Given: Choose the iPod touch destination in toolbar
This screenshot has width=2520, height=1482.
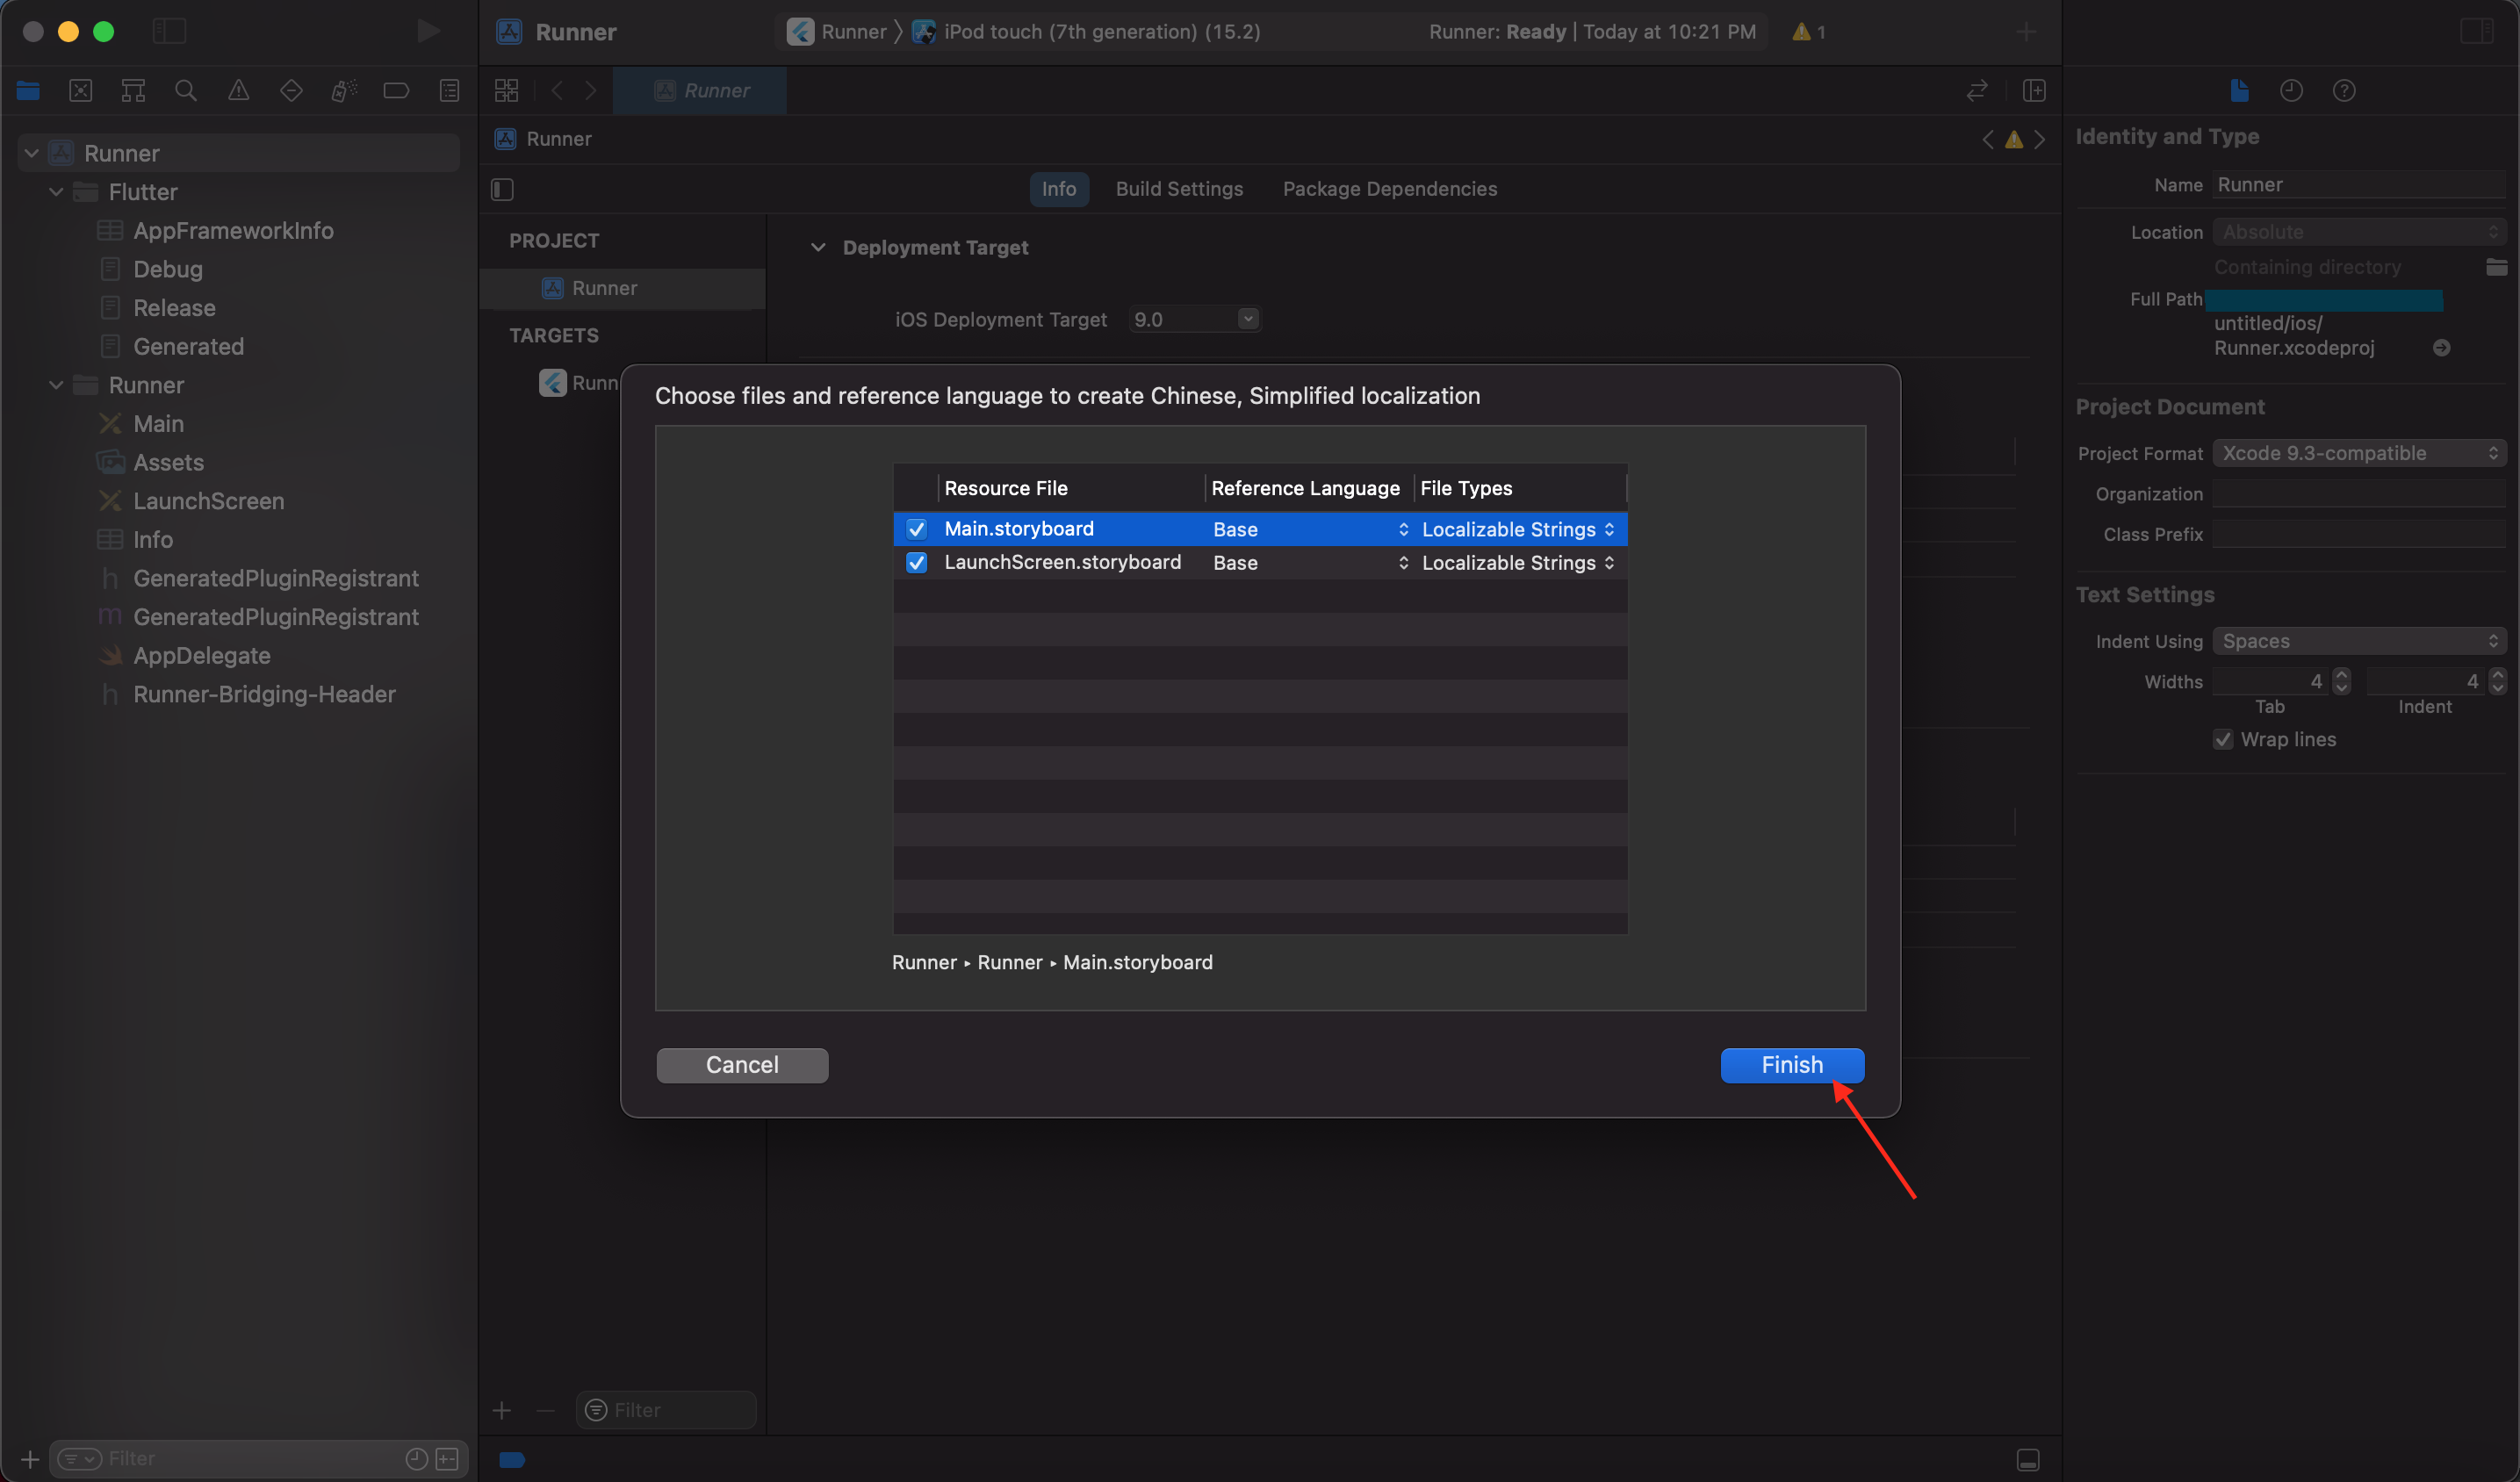Looking at the screenshot, I should click(1087, 32).
